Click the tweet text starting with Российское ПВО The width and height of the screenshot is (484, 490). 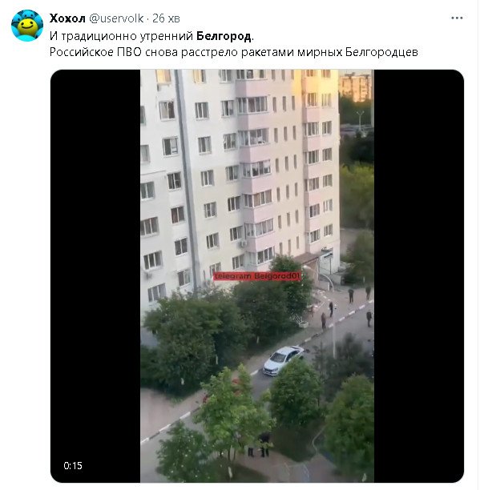233,52
